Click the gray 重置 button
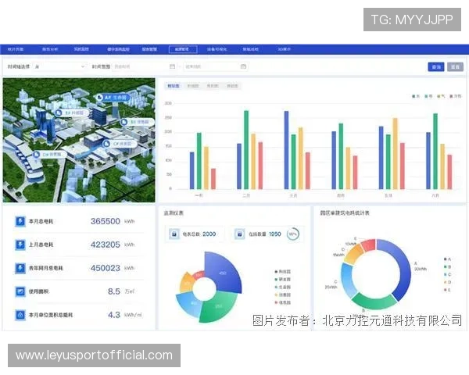The height and width of the screenshot is (375, 469). click(455, 66)
